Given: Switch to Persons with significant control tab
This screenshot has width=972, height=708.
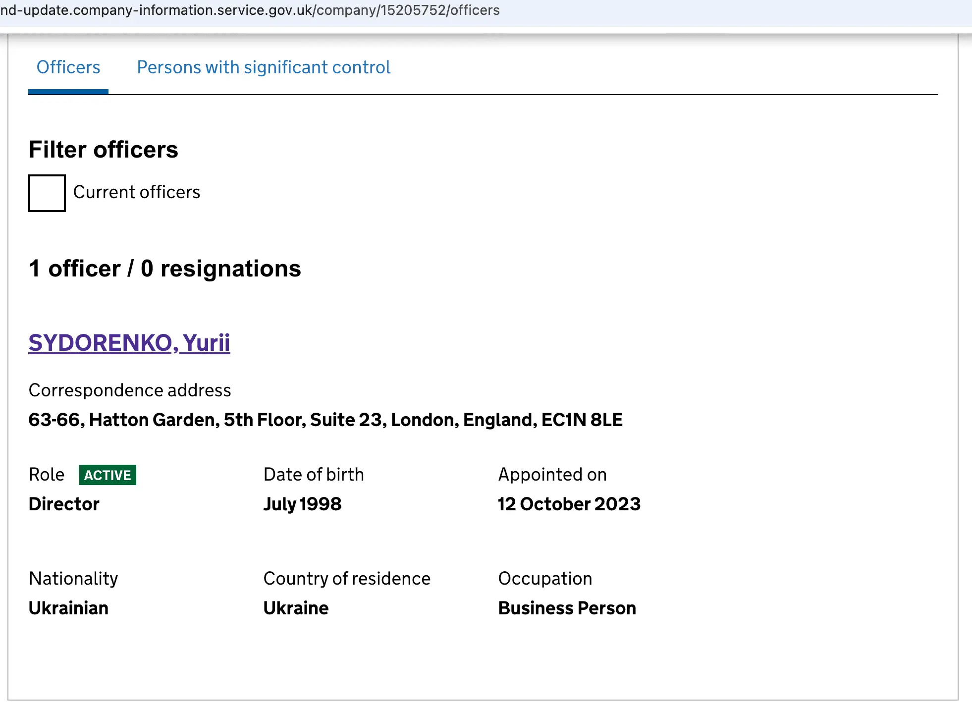Looking at the screenshot, I should point(264,67).
